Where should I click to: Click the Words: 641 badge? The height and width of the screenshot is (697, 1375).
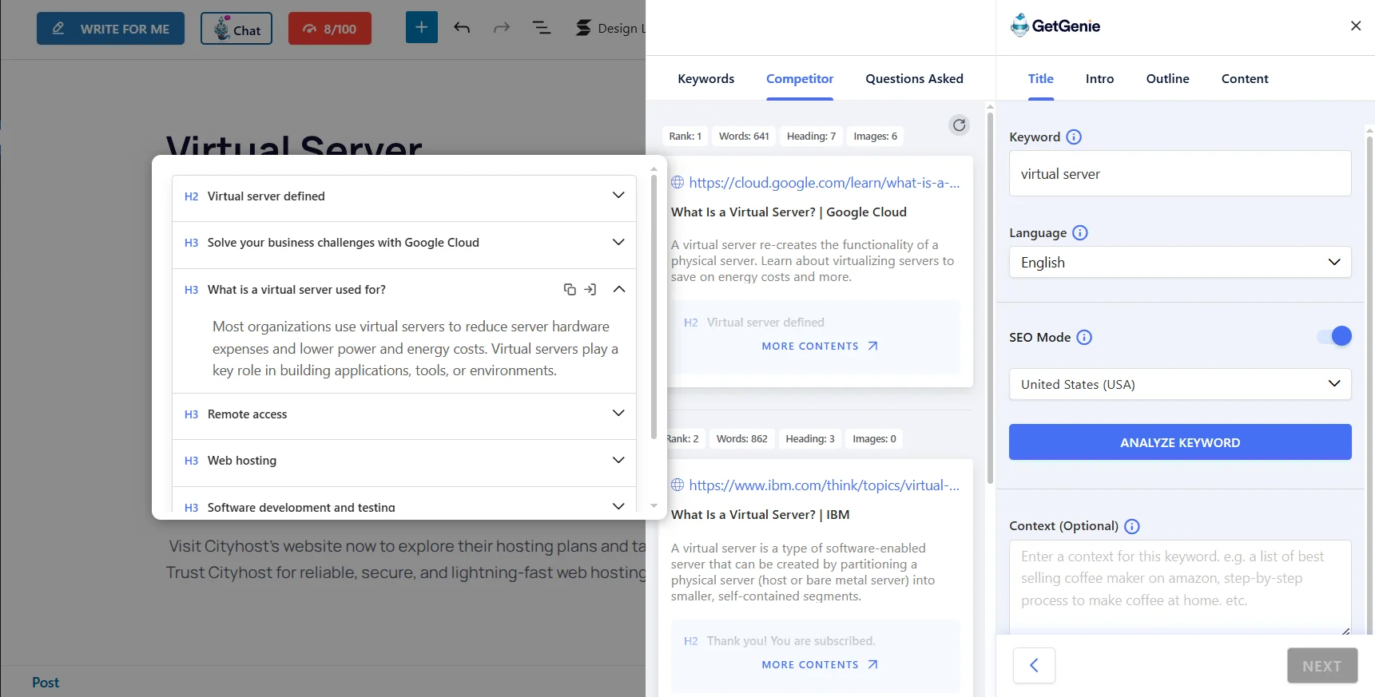click(x=744, y=137)
